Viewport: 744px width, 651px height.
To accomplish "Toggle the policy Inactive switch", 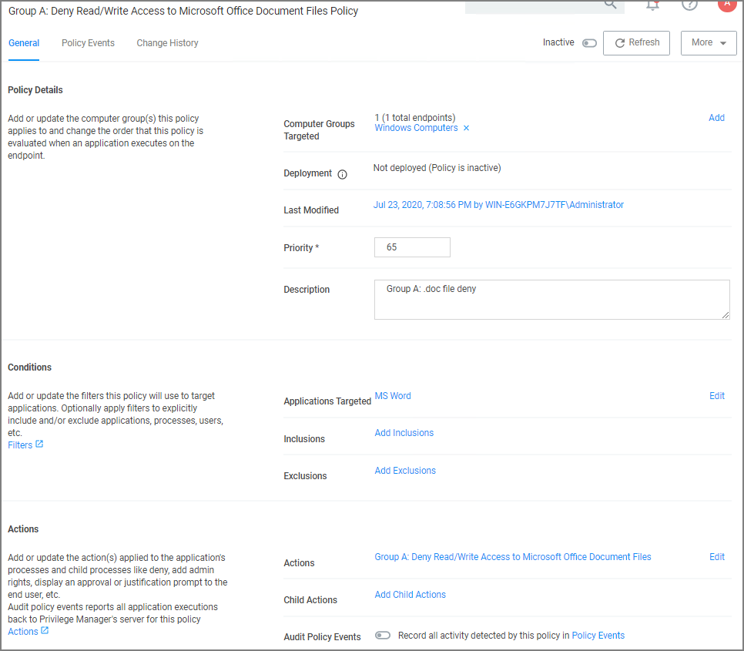I will point(589,43).
